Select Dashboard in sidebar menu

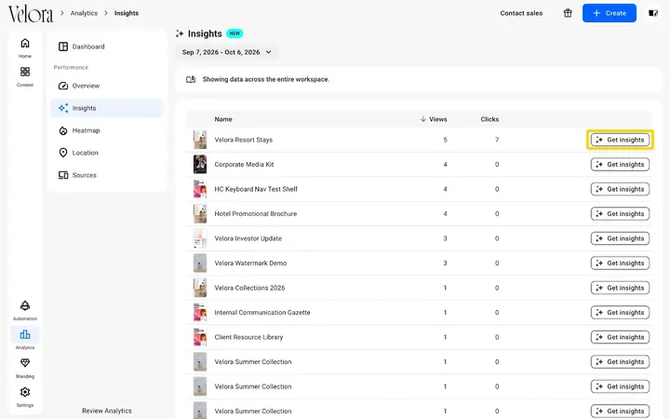(107, 47)
